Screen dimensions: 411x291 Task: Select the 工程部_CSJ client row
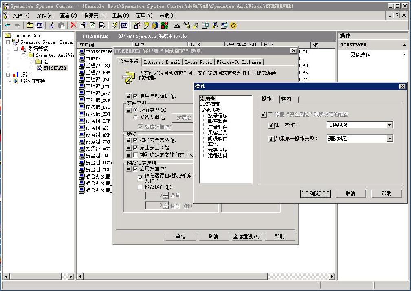[95, 66]
